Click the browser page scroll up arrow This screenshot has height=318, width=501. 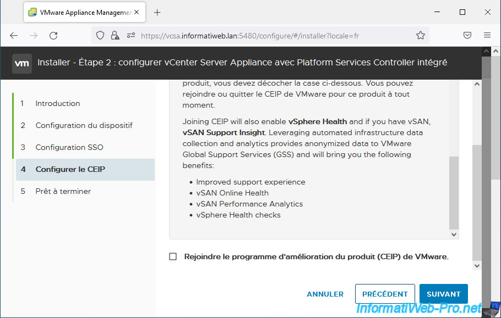(x=495, y=51)
